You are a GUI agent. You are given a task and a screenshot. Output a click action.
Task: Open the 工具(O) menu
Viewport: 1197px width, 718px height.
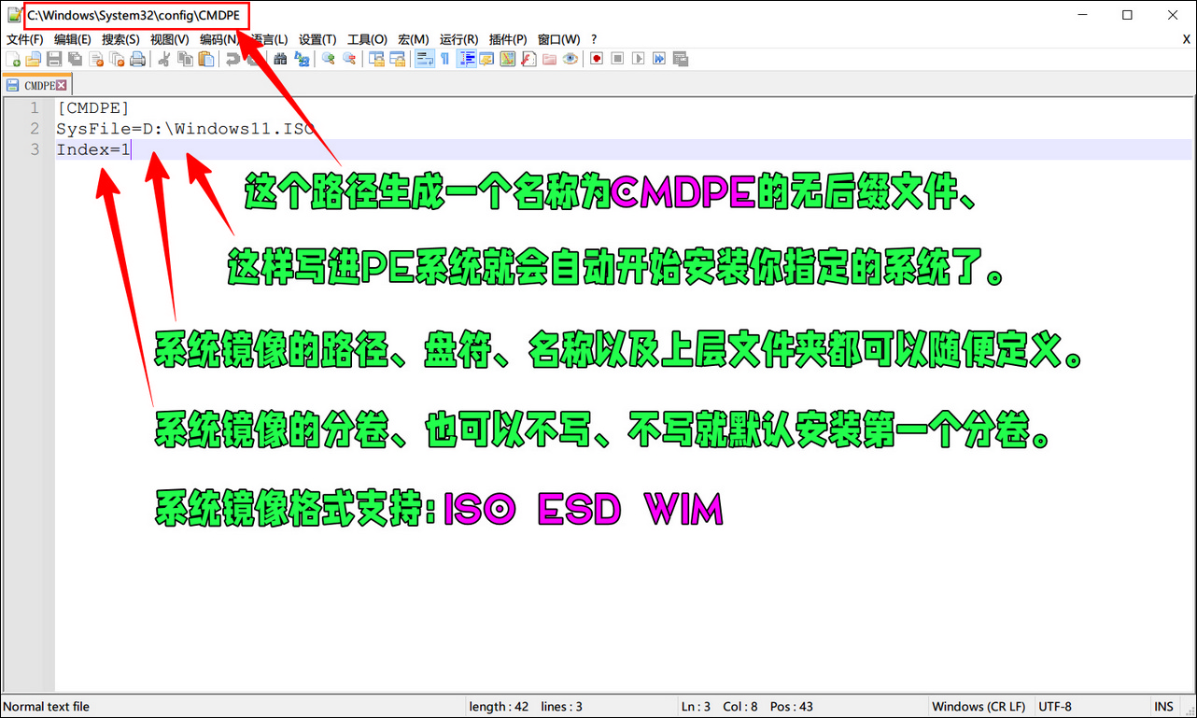367,39
